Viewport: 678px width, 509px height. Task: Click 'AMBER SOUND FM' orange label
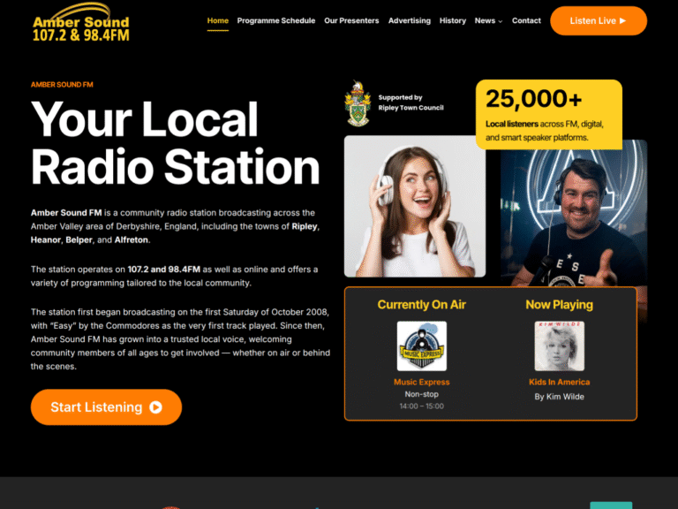tap(62, 85)
